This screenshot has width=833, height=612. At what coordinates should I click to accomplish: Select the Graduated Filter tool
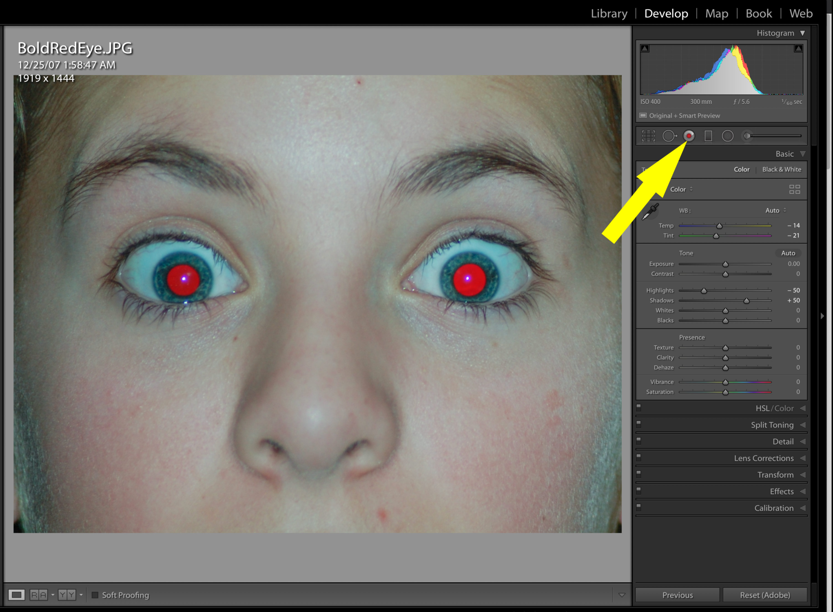[708, 136]
